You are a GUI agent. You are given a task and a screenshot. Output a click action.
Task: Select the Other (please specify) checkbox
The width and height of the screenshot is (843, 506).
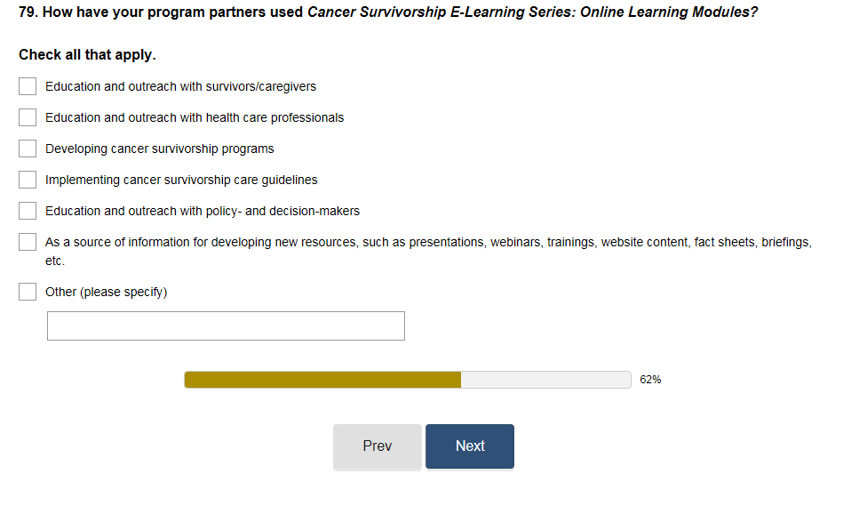[x=28, y=292]
